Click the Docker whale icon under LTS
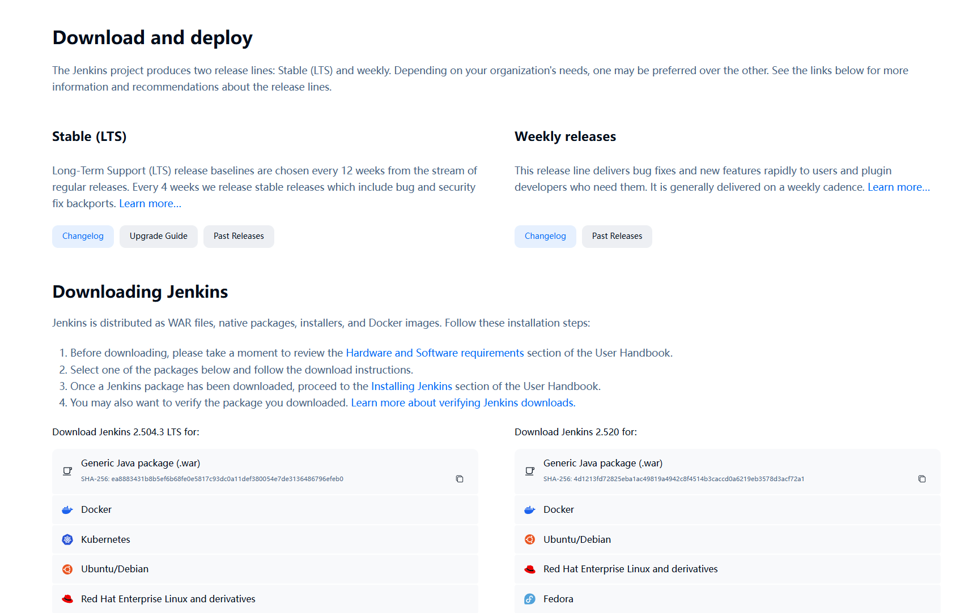 [67, 510]
